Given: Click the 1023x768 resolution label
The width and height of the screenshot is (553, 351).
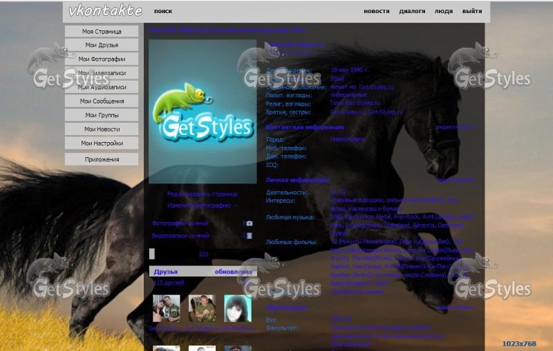Looking at the screenshot, I should 519,343.
